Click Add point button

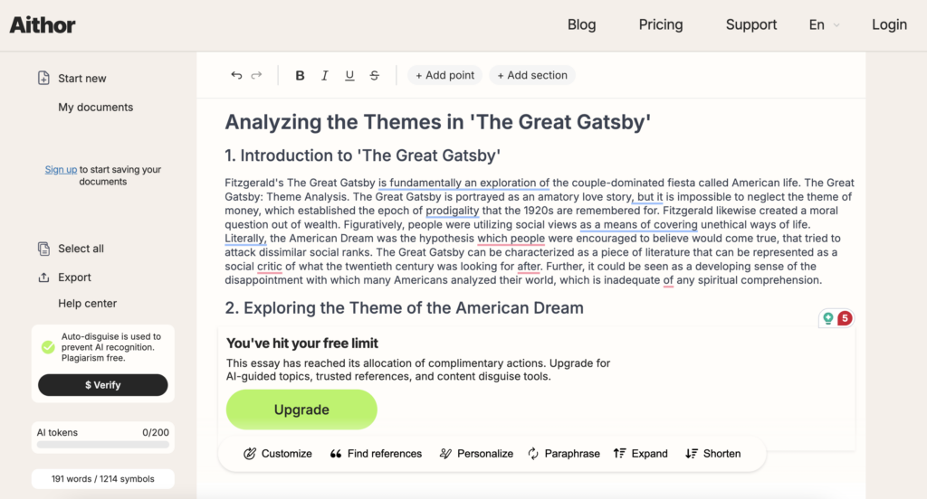444,76
